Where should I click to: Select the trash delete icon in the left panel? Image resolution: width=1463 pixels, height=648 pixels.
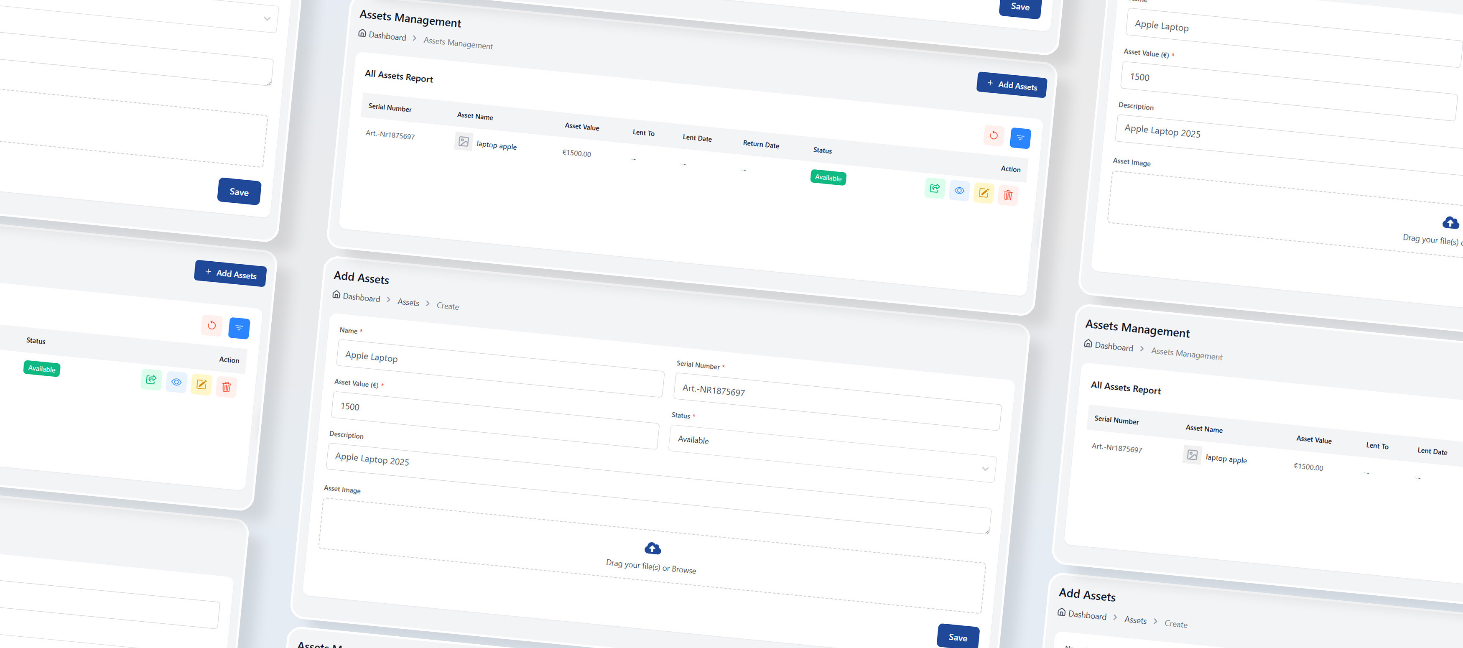click(226, 387)
